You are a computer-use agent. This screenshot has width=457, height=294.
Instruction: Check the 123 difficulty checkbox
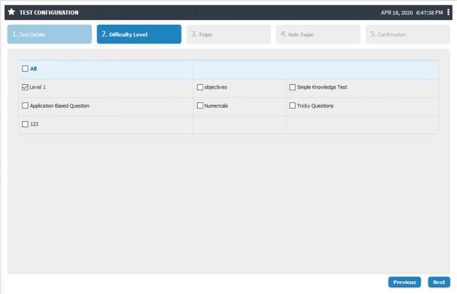click(x=25, y=124)
